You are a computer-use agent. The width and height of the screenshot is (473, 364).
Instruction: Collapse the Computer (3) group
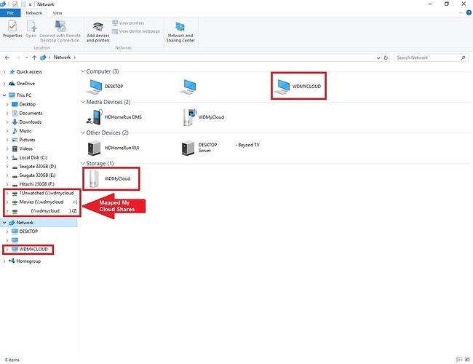(x=83, y=71)
